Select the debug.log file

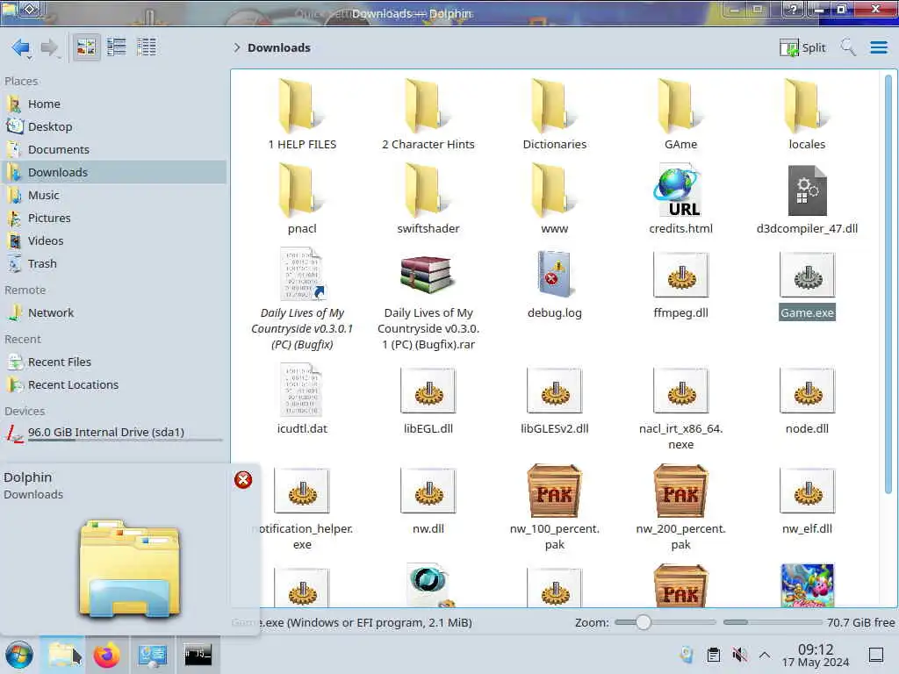pyautogui.click(x=555, y=283)
